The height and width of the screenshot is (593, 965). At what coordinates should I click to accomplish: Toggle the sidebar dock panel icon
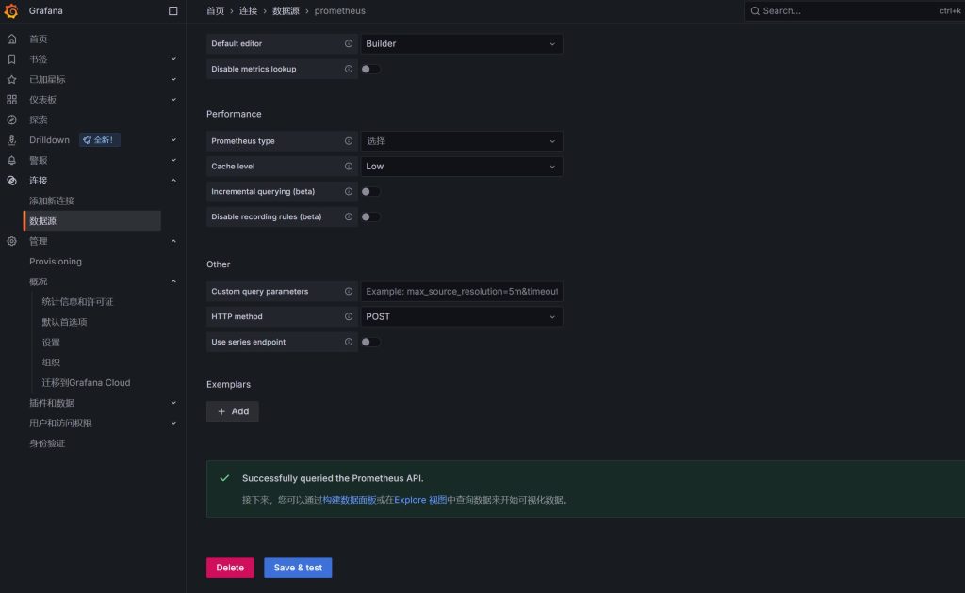173,11
